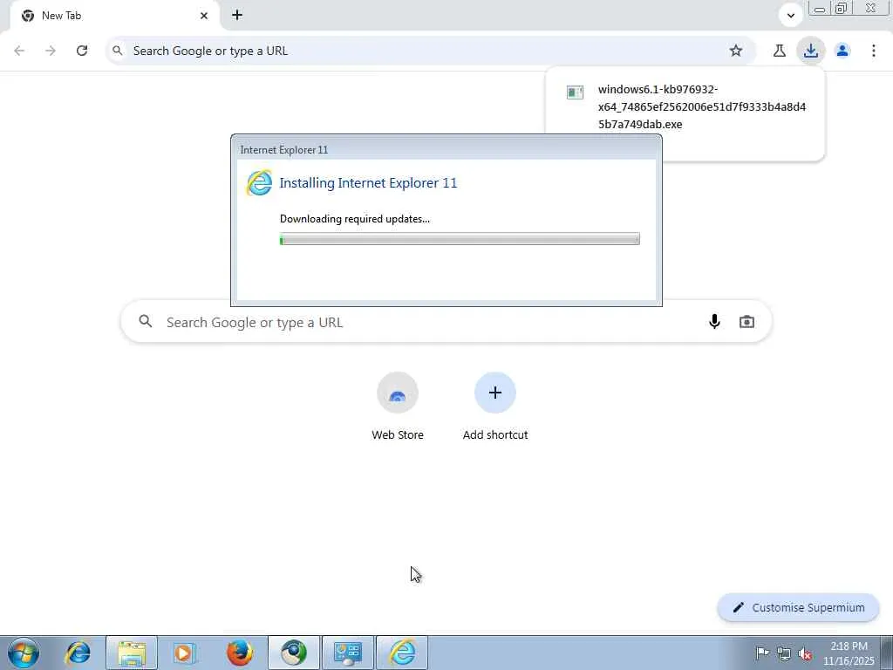
Task: Close the New Tab tab
Action: [x=204, y=16]
